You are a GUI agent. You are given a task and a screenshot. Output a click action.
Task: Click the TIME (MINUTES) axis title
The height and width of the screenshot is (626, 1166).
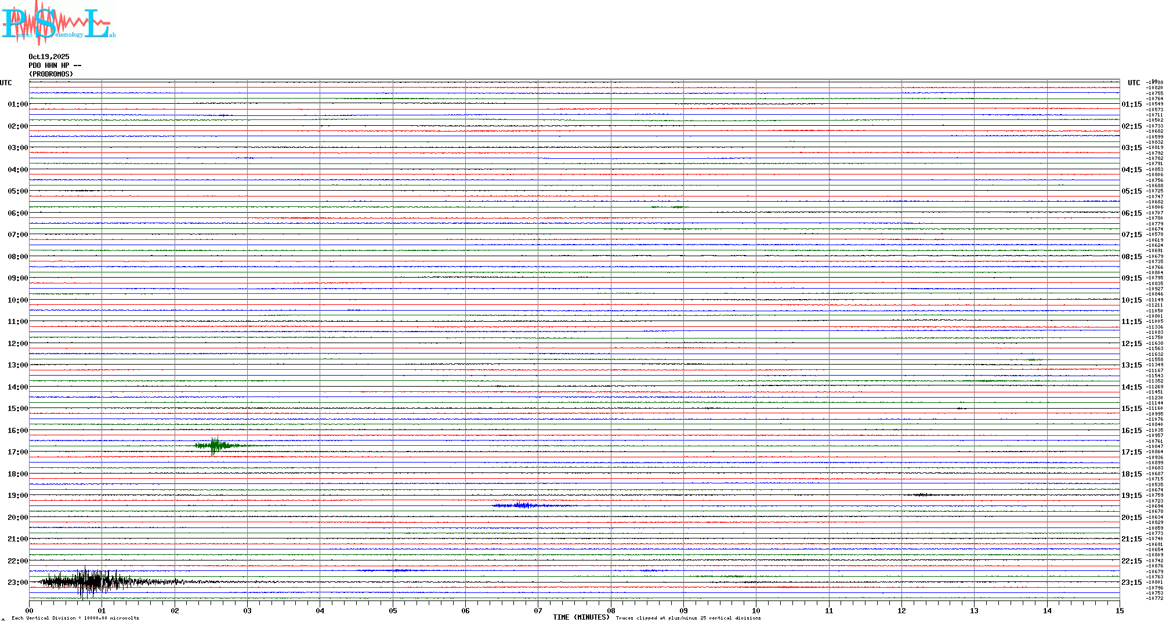581,617
